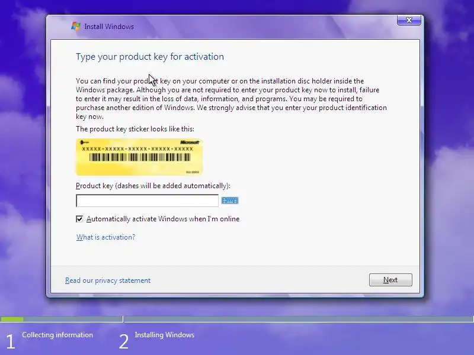Screen dimensions: 474x355
Task: Click the Next button
Action: click(x=390, y=280)
